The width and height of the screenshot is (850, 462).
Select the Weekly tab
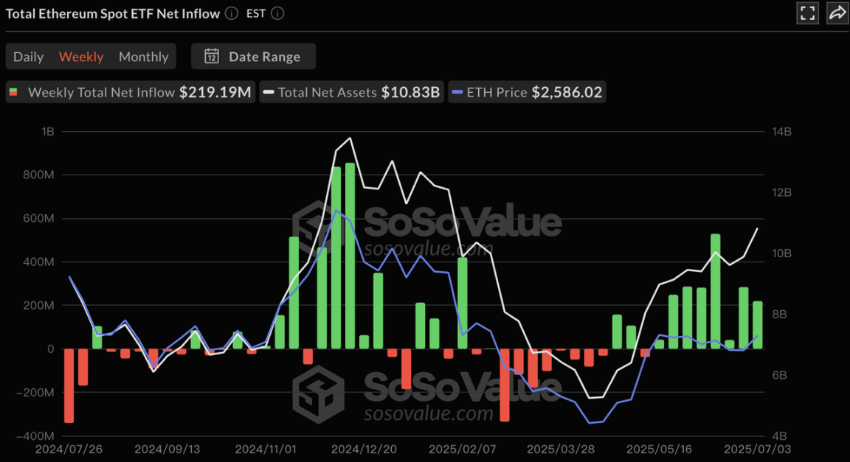click(x=80, y=57)
